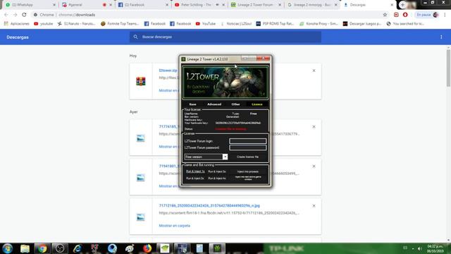Image resolution: width=451 pixels, height=254 pixels.
Task: Click the Chrome back arrow
Action: point(6,15)
